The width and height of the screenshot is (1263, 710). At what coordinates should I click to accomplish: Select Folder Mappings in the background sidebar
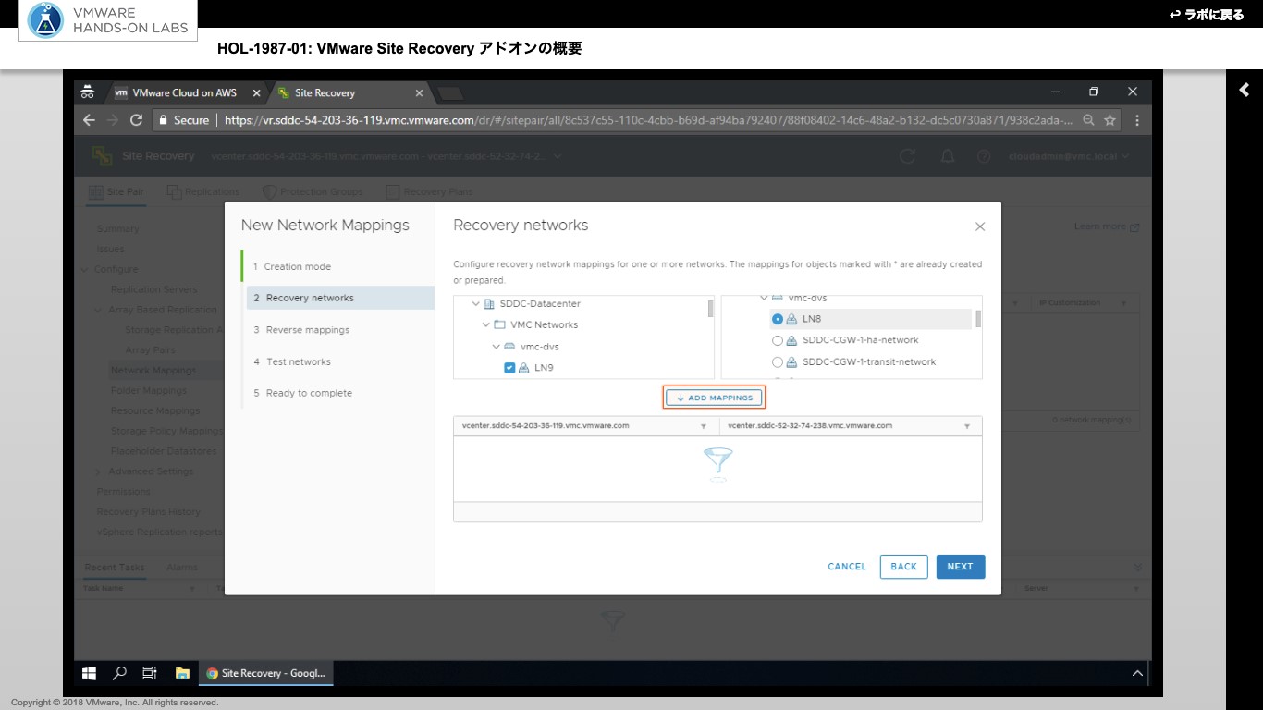148,390
